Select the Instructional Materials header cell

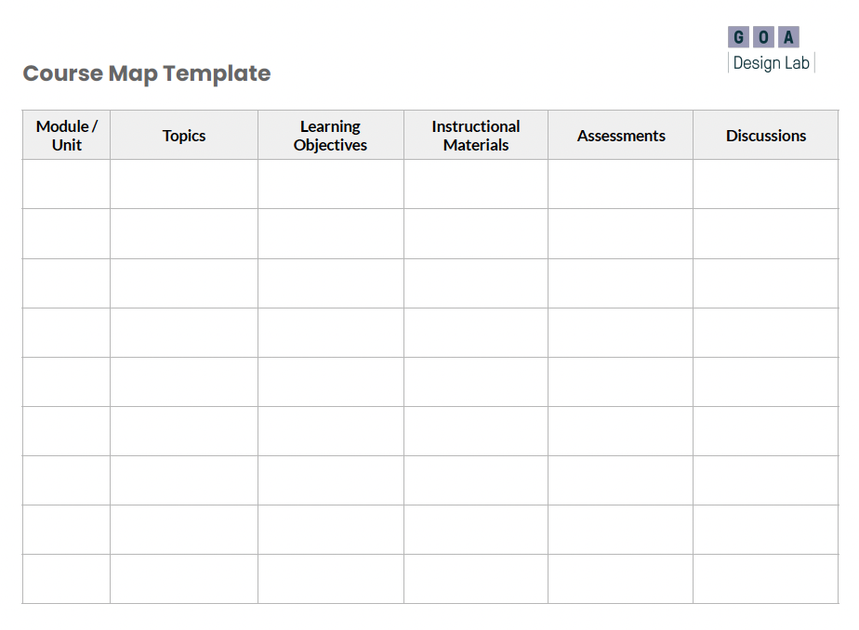point(476,136)
